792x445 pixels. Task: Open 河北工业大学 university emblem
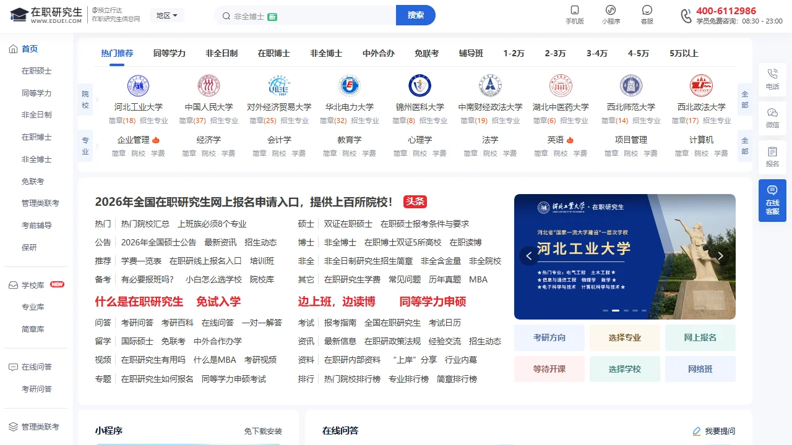point(139,85)
